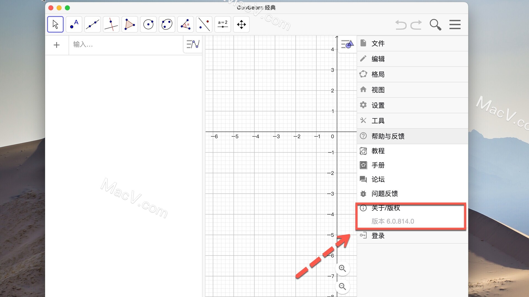529x297 pixels.
Task: Select the Line through two points tool
Action: click(x=93, y=24)
